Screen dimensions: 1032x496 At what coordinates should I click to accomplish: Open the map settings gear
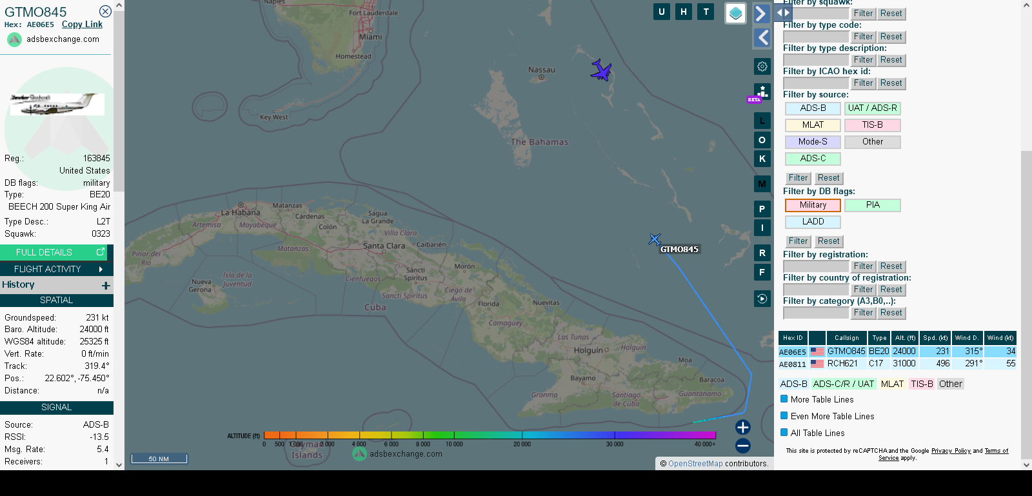pyautogui.click(x=762, y=66)
